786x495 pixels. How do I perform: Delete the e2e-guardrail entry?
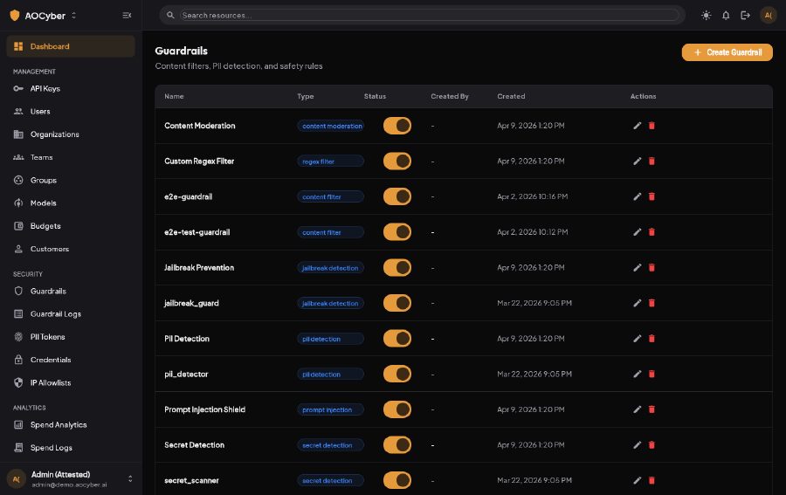pyautogui.click(x=652, y=197)
